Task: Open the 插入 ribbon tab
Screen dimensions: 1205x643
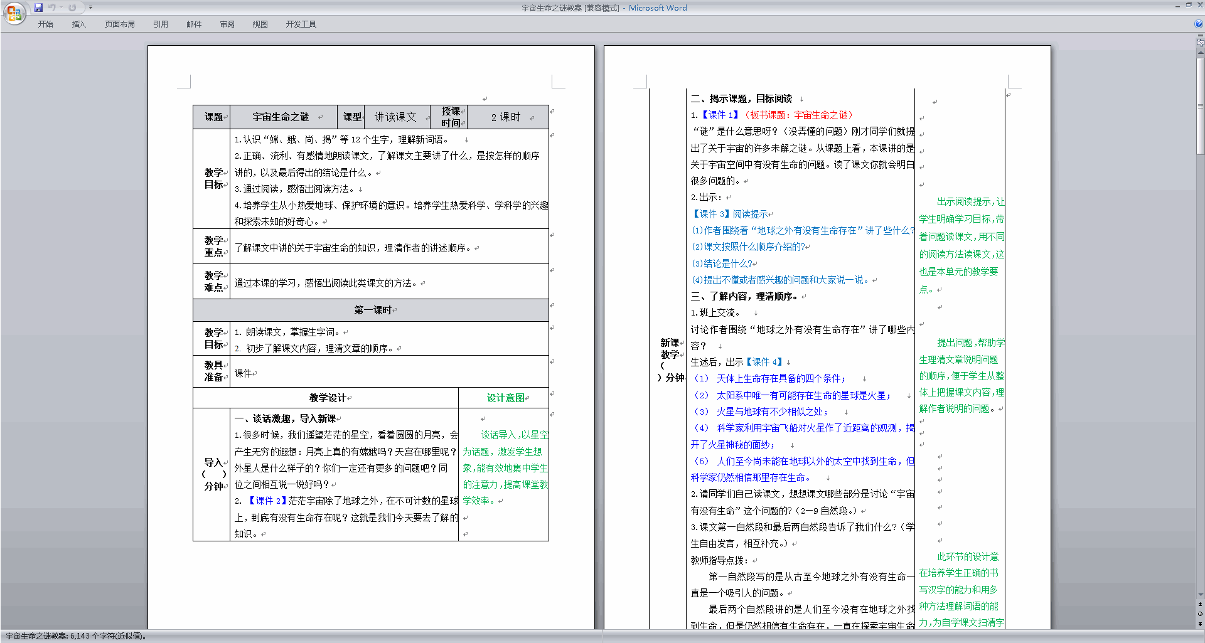Action: 78,24
